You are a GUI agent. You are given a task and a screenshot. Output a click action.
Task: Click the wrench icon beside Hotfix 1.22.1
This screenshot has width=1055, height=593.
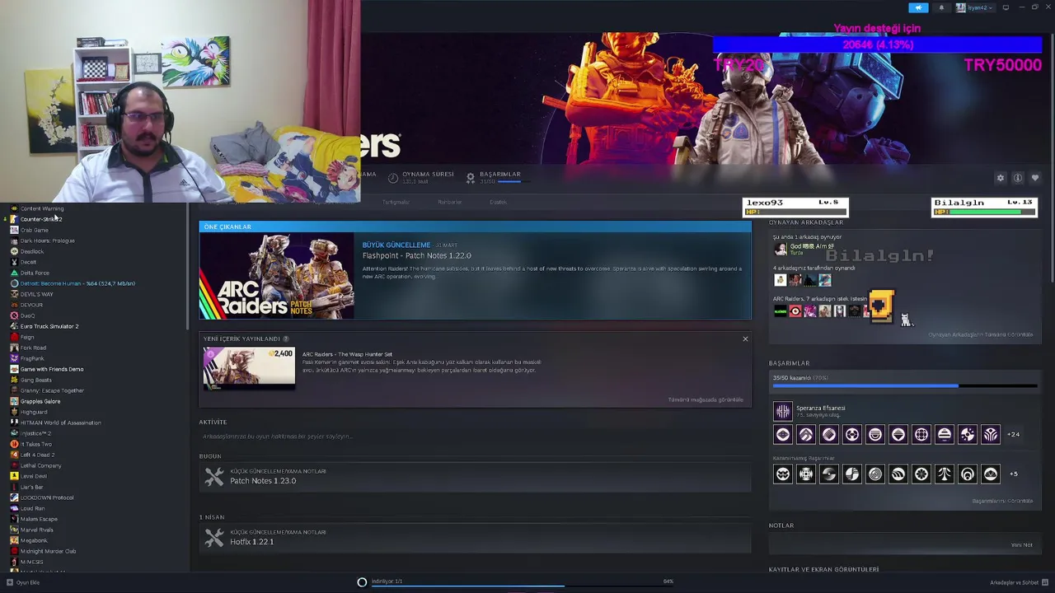pos(214,537)
